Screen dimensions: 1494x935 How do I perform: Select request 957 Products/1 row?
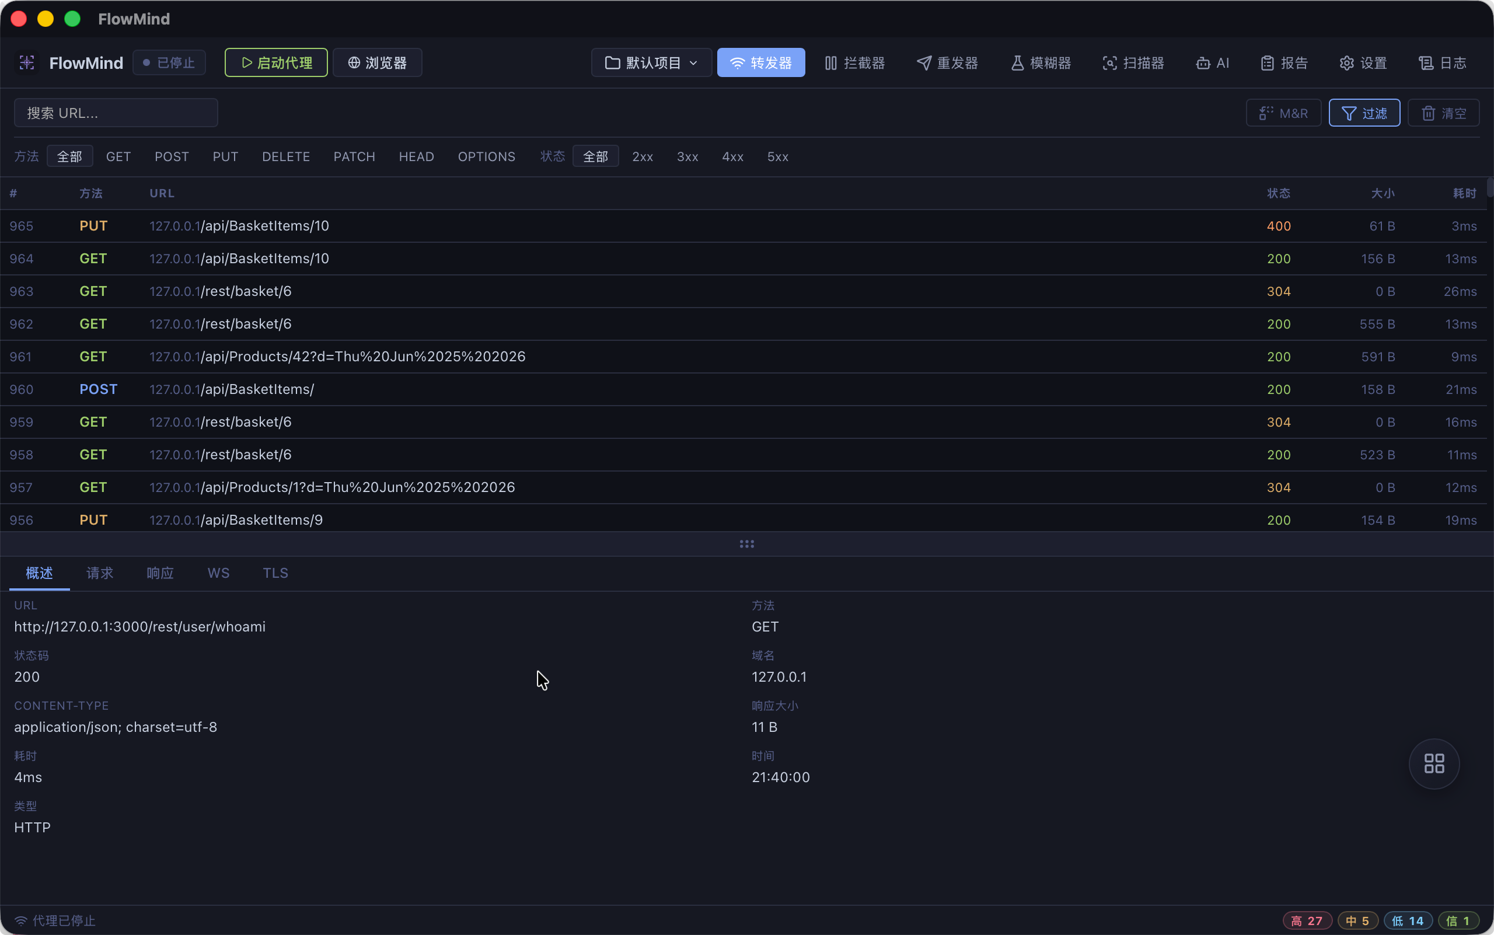743,487
